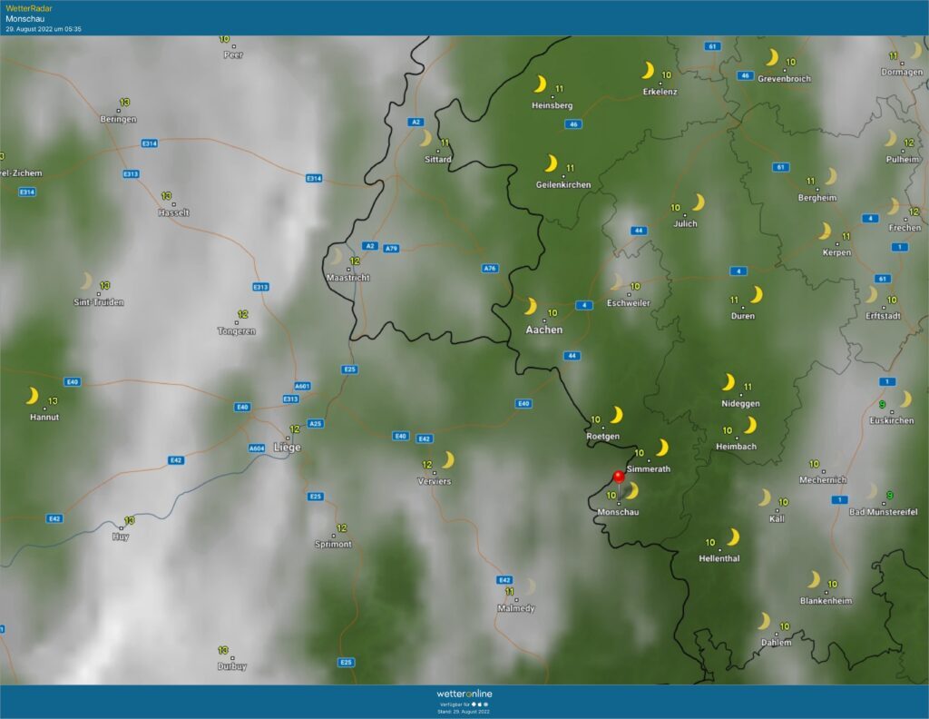Viewport: 929px width, 719px height.
Task: Click the Malmedy town label
Action: tap(516, 608)
